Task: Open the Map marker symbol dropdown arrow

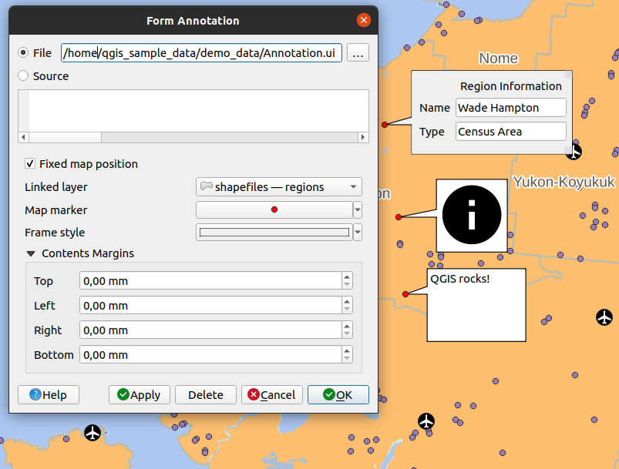Action: [x=358, y=210]
